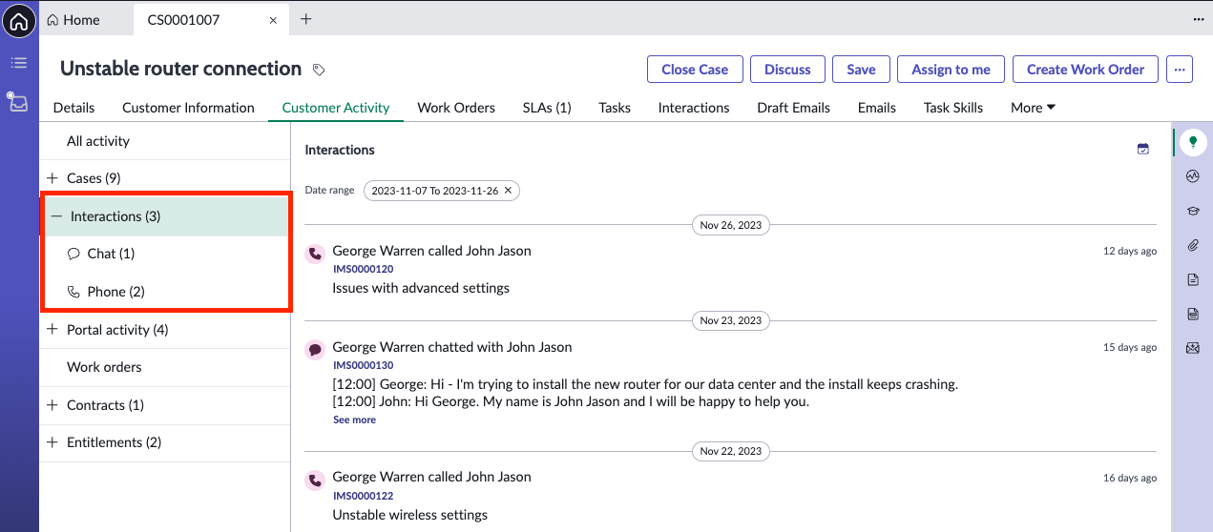Save the case

coord(861,70)
